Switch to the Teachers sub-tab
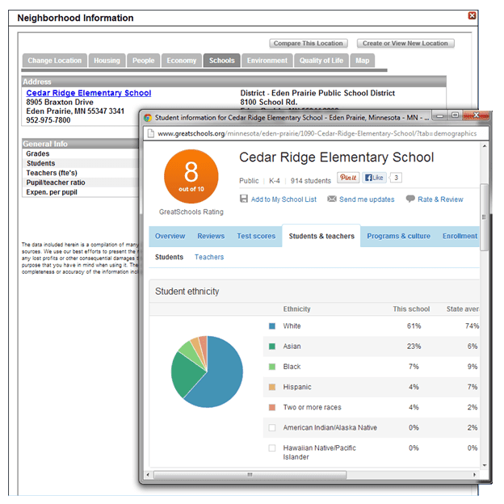 pos(209,257)
